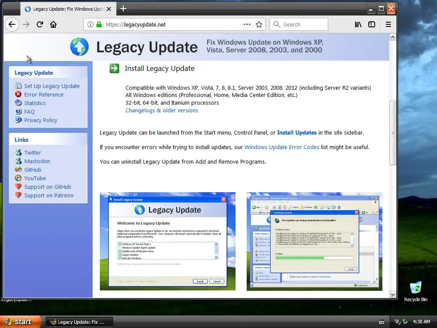Open the YouTube link
The image size is (437, 328).
(35, 178)
